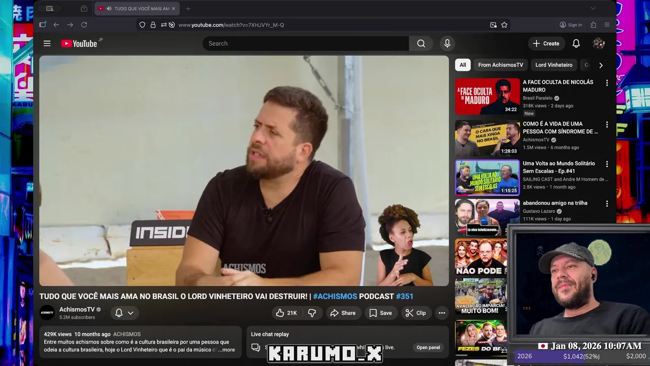Image resolution: width=650 pixels, height=366 pixels.
Task: Open the MUITO BOM! thumbnail
Action: [x=481, y=296]
